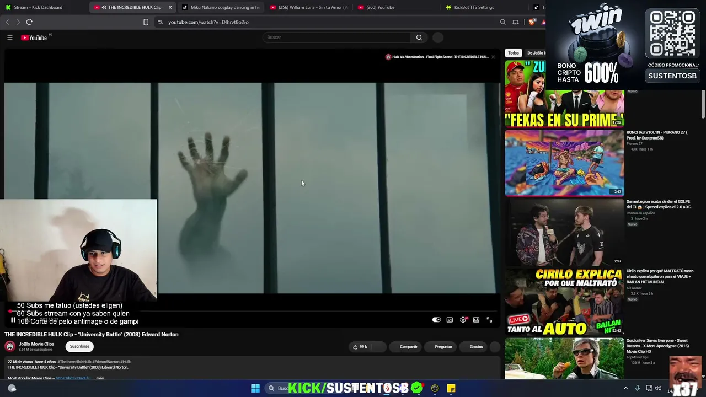Open the network icon in system tray
This screenshot has width=706, height=397.
point(649,388)
